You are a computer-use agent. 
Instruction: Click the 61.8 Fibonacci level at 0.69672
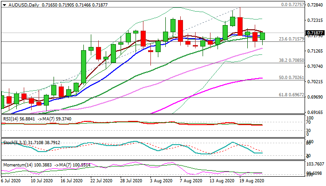click(291, 94)
